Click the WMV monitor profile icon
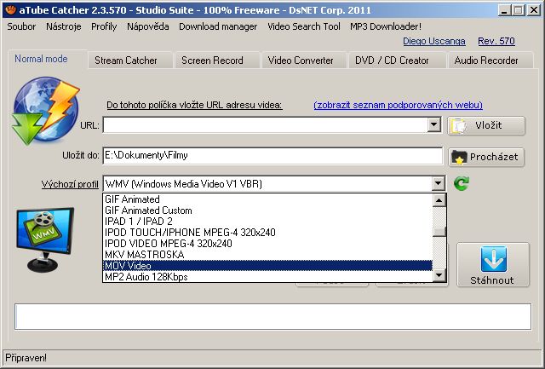The height and width of the screenshot is (369, 545). pos(45,239)
